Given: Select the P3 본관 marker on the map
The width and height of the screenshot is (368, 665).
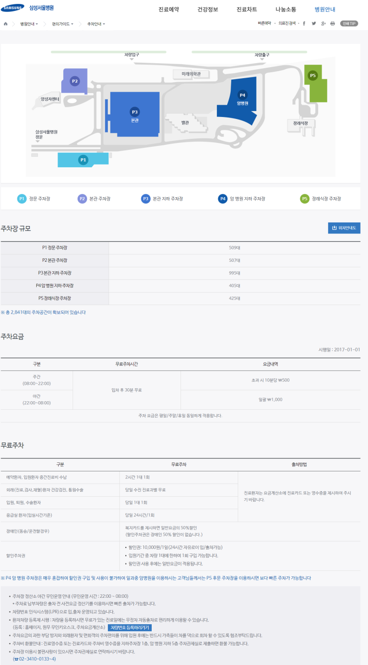Looking at the screenshot, I should pyautogui.click(x=135, y=112).
